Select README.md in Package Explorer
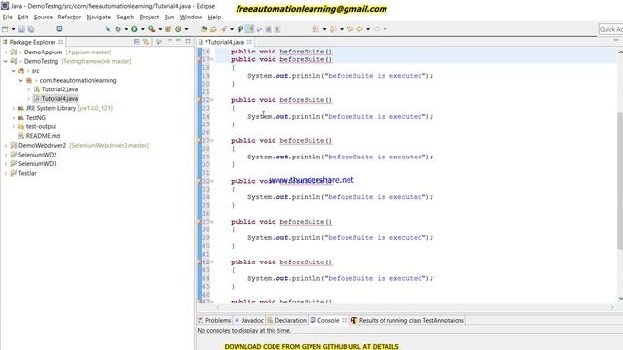This screenshot has width=623, height=350. click(x=43, y=136)
